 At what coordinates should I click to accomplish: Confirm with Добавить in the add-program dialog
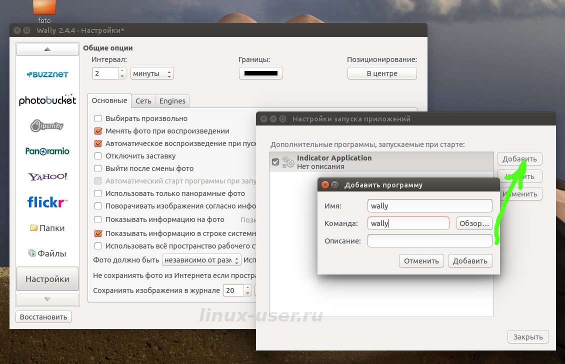[x=470, y=261]
